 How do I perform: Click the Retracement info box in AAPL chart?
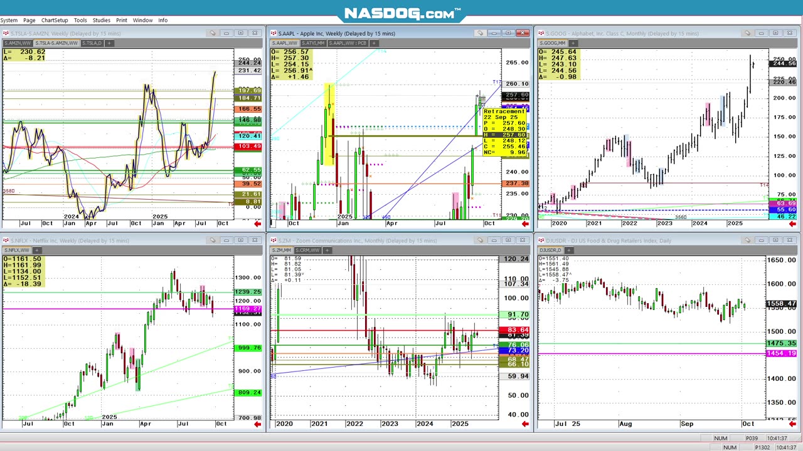[x=505, y=132]
